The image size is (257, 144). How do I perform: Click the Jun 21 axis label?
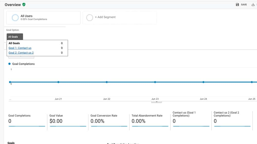58,99
